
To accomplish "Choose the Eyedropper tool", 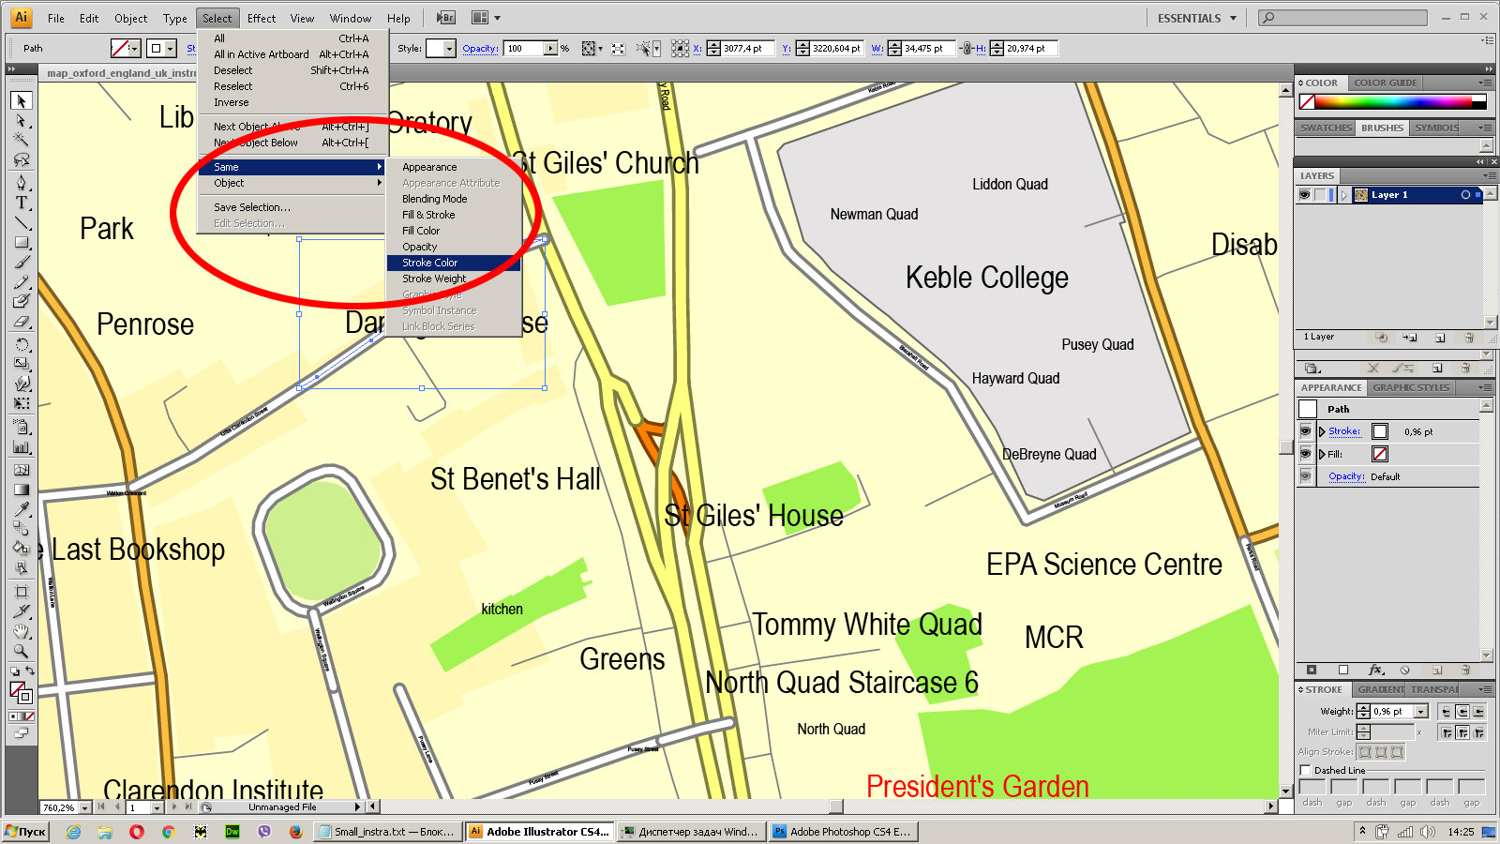I will click(22, 509).
